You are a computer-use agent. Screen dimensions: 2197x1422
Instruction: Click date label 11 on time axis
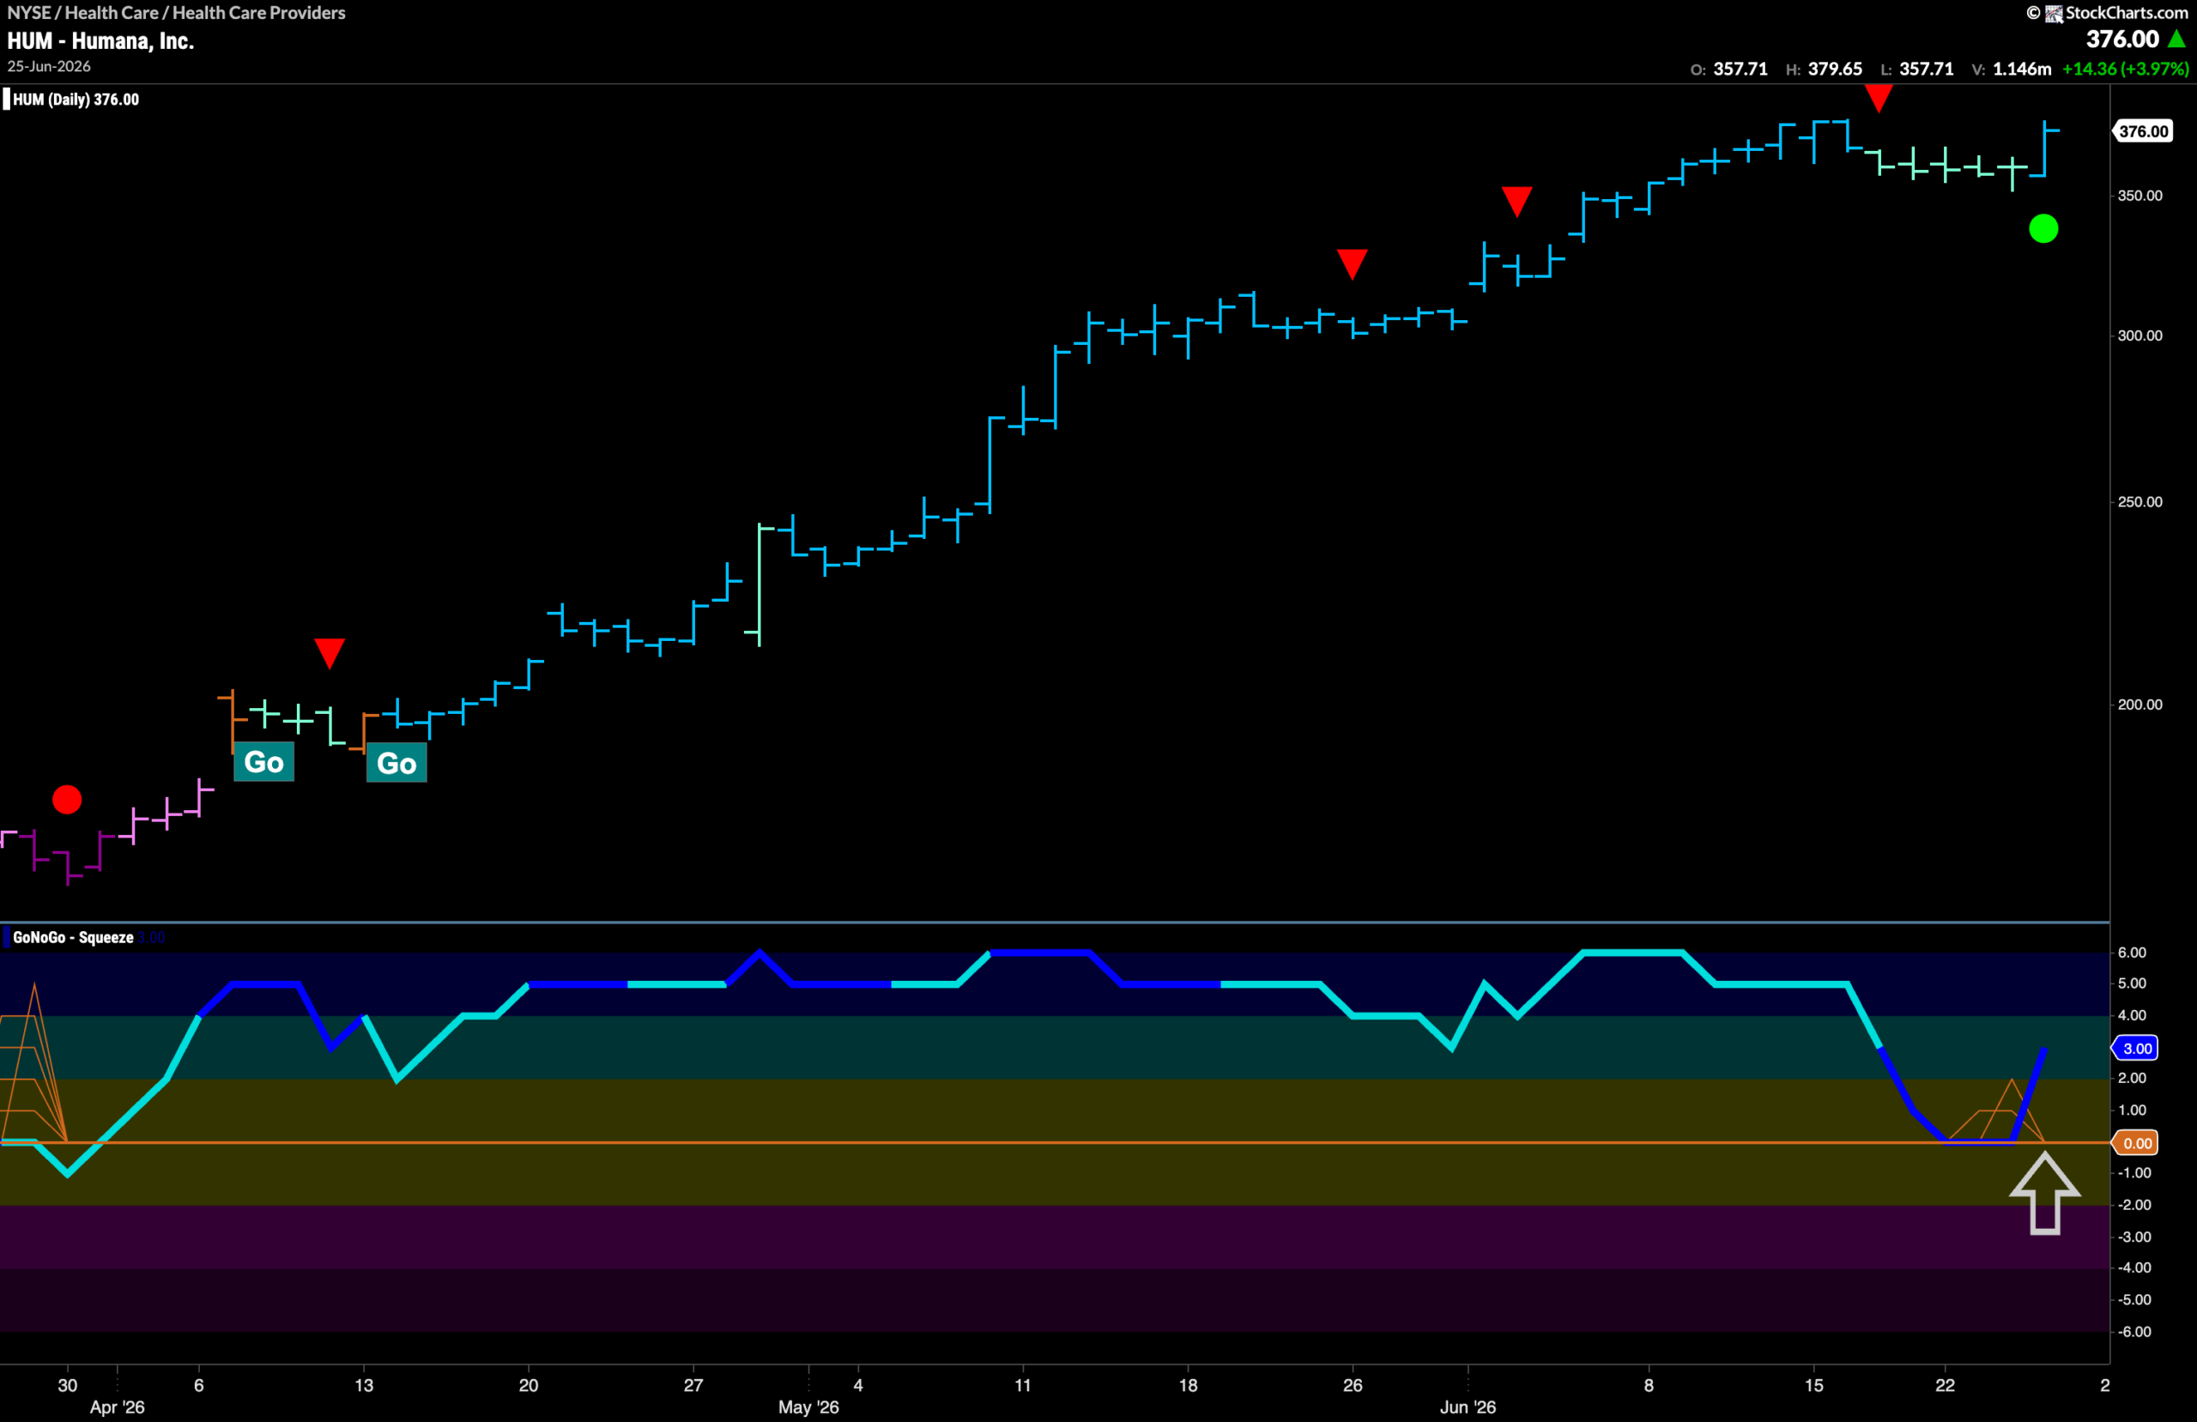click(1023, 1385)
